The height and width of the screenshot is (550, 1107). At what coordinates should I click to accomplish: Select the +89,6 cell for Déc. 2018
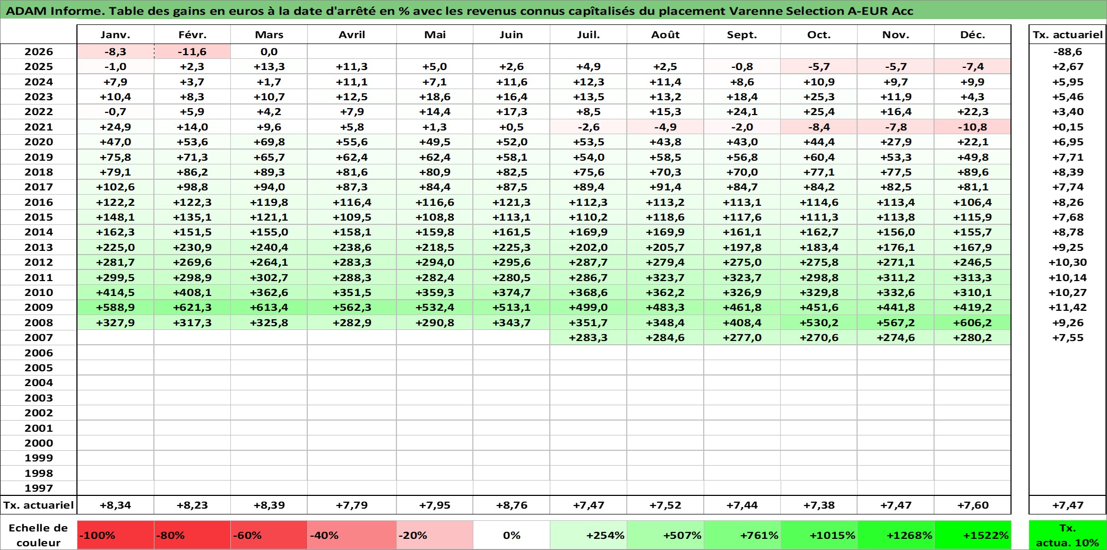click(973, 172)
